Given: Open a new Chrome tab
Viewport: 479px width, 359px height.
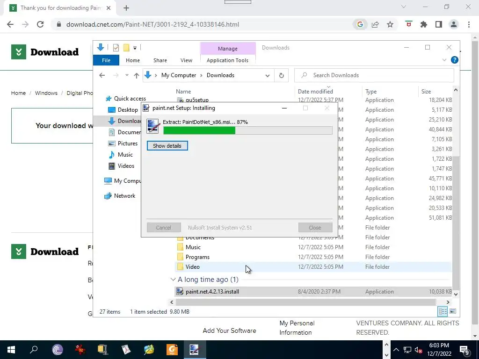Looking at the screenshot, I should (126, 8).
